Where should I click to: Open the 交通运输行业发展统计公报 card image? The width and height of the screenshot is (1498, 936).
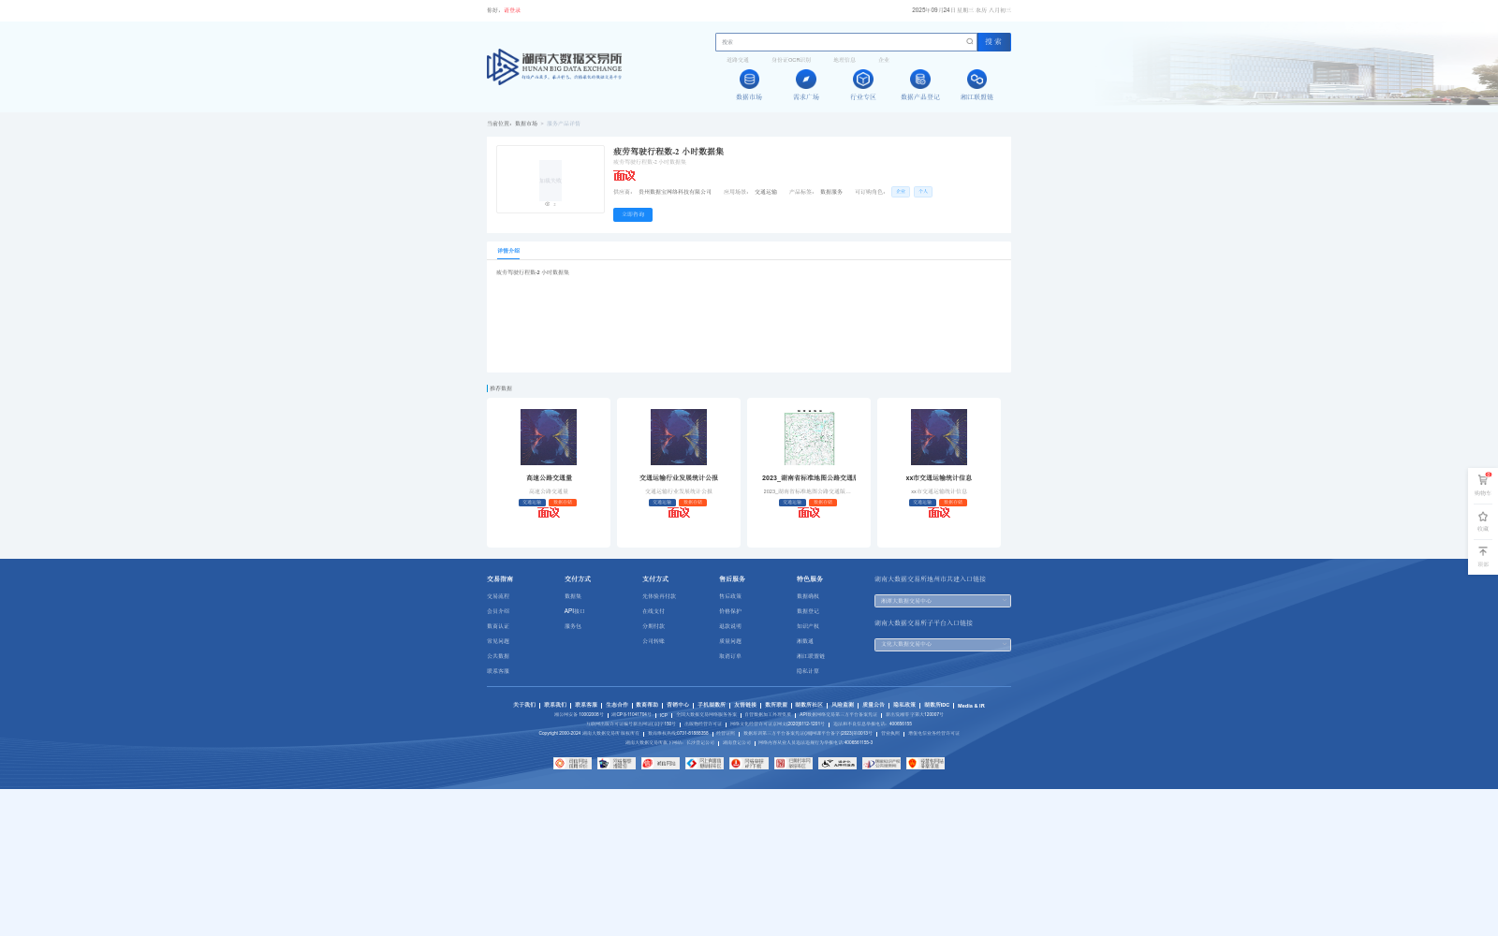679,437
